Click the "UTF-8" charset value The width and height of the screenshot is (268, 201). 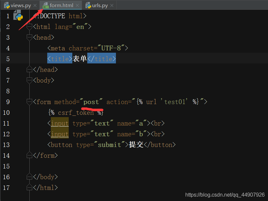[111, 48]
